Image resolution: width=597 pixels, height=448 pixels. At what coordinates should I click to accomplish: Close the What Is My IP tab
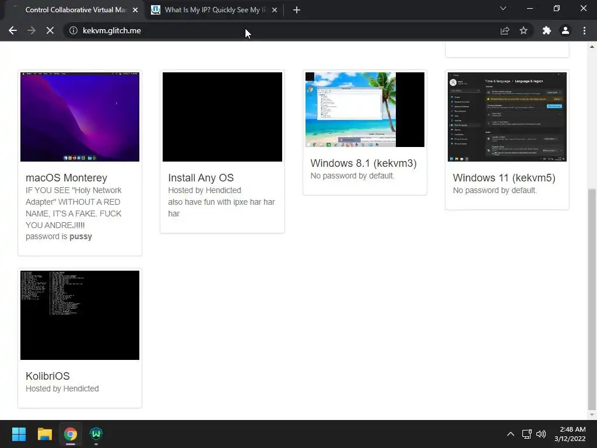(275, 10)
